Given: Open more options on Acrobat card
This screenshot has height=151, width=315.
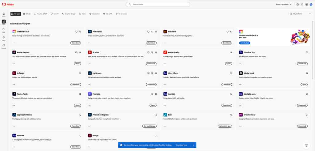Looking at the screenshot, I should pos(89,64).
